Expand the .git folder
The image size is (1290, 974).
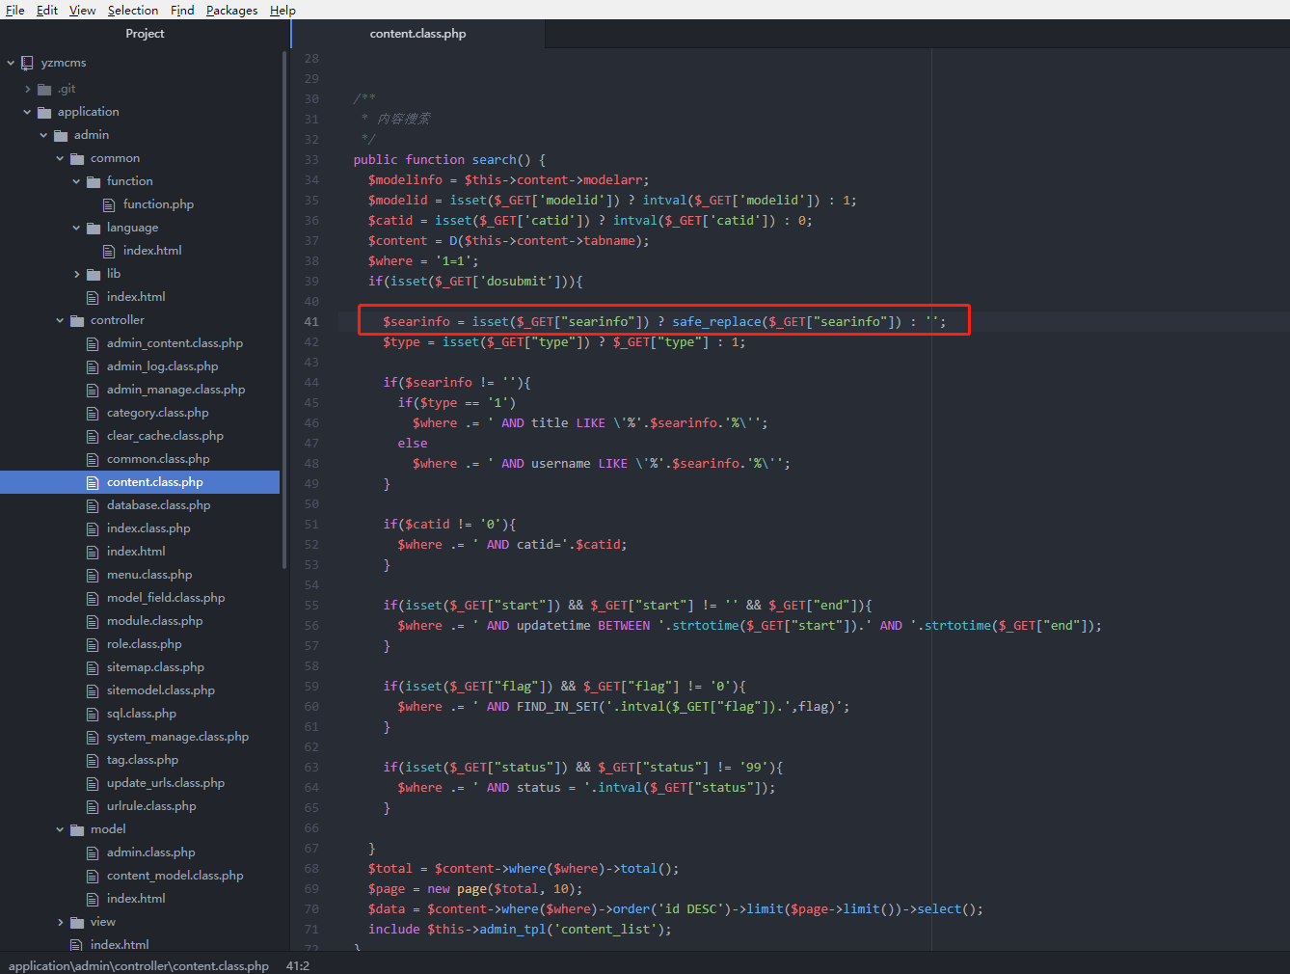tap(27, 89)
